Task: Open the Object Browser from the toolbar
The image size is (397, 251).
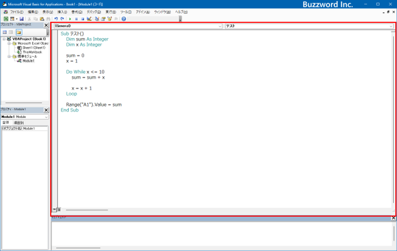Action: 110,19
